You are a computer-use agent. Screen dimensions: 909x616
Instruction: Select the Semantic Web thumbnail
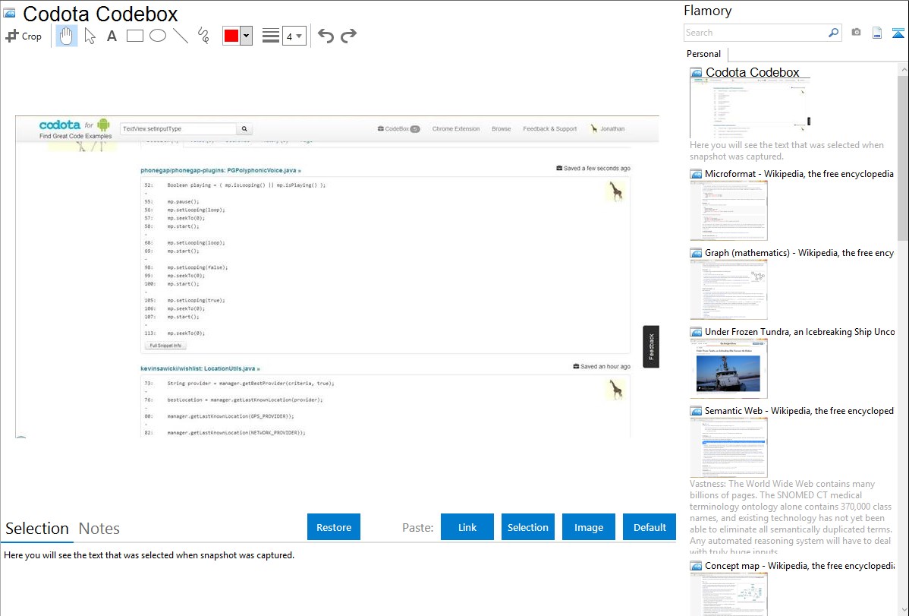pyautogui.click(x=728, y=447)
